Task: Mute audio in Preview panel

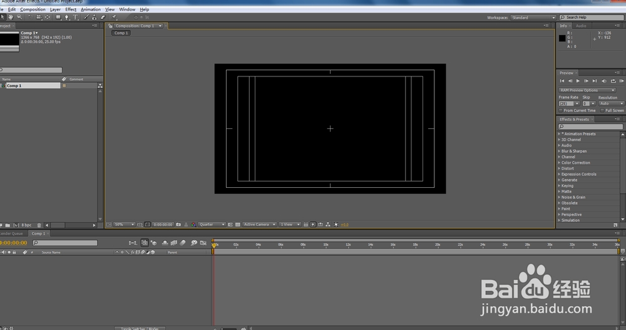Action: pos(603,81)
